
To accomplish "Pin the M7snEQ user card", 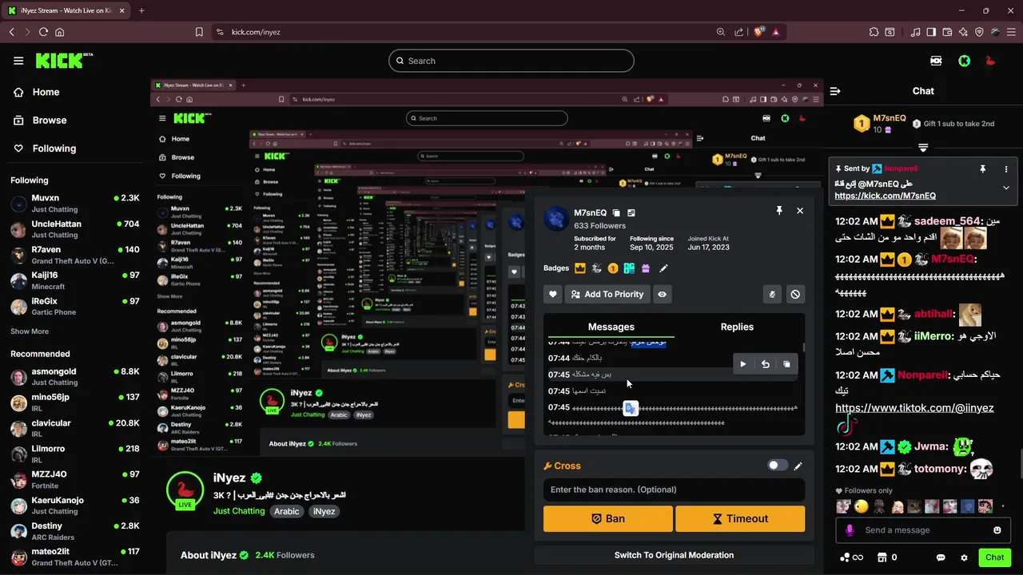I will [x=779, y=211].
